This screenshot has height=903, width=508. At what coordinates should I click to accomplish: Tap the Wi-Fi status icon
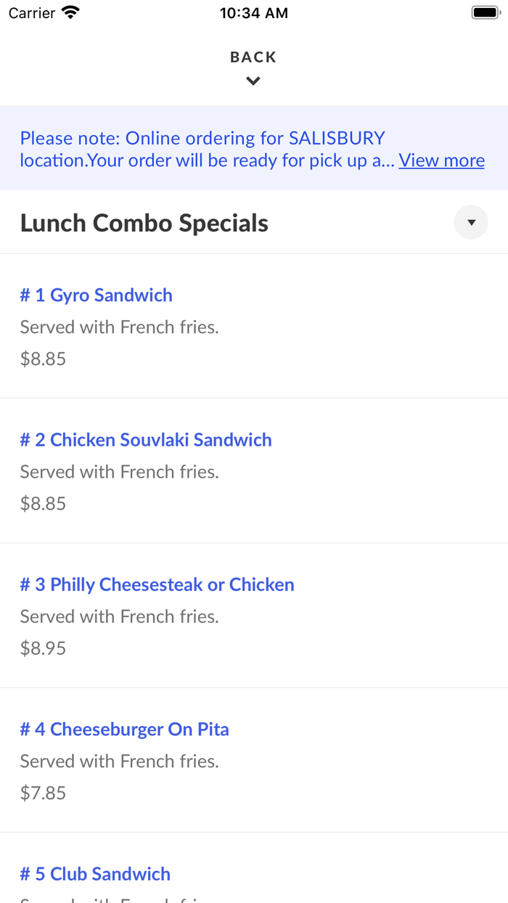pyautogui.click(x=70, y=12)
